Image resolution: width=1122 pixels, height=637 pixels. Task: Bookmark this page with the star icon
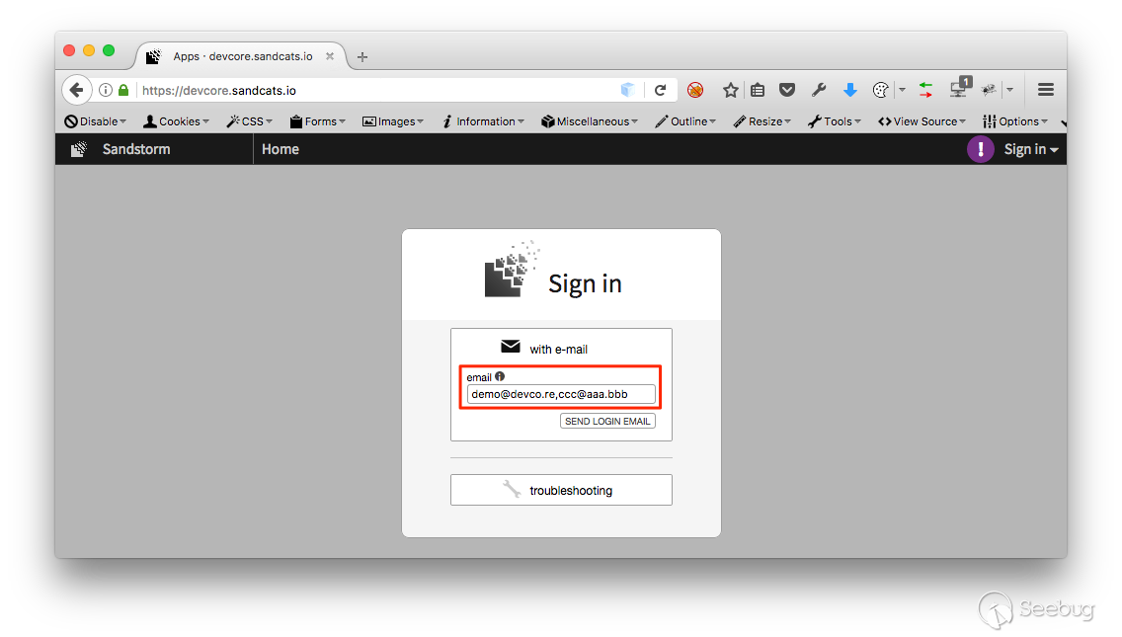click(730, 90)
